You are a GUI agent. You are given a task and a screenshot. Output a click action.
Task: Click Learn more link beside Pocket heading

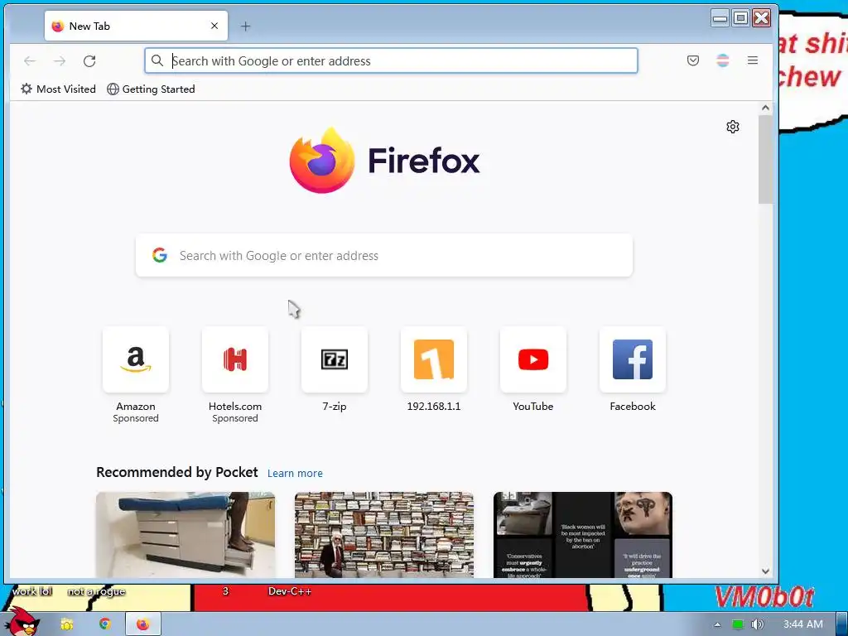(295, 473)
